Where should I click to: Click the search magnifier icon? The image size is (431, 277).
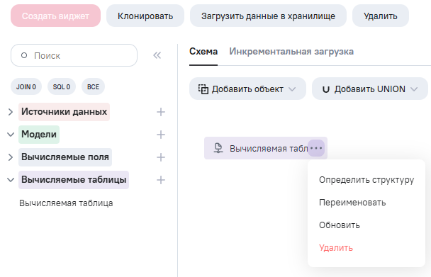[x=24, y=55]
